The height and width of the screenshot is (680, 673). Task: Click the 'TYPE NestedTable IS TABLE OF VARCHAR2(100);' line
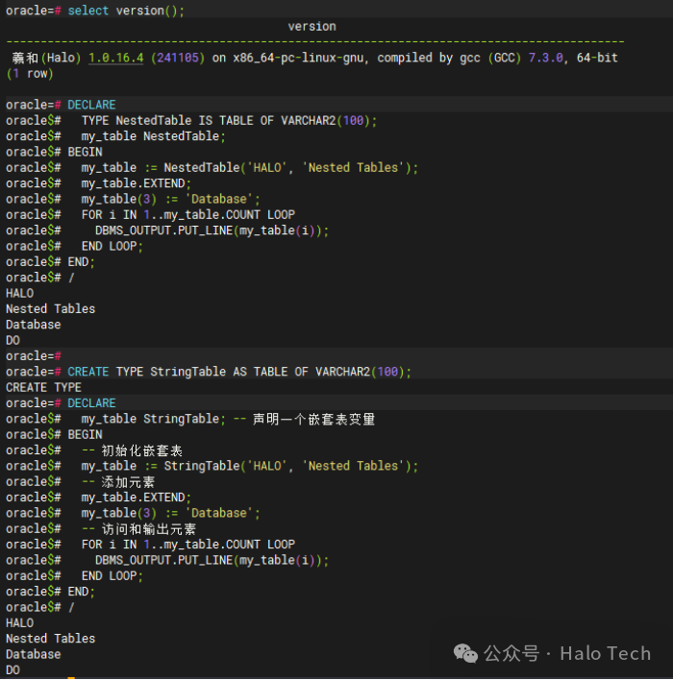click(229, 121)
